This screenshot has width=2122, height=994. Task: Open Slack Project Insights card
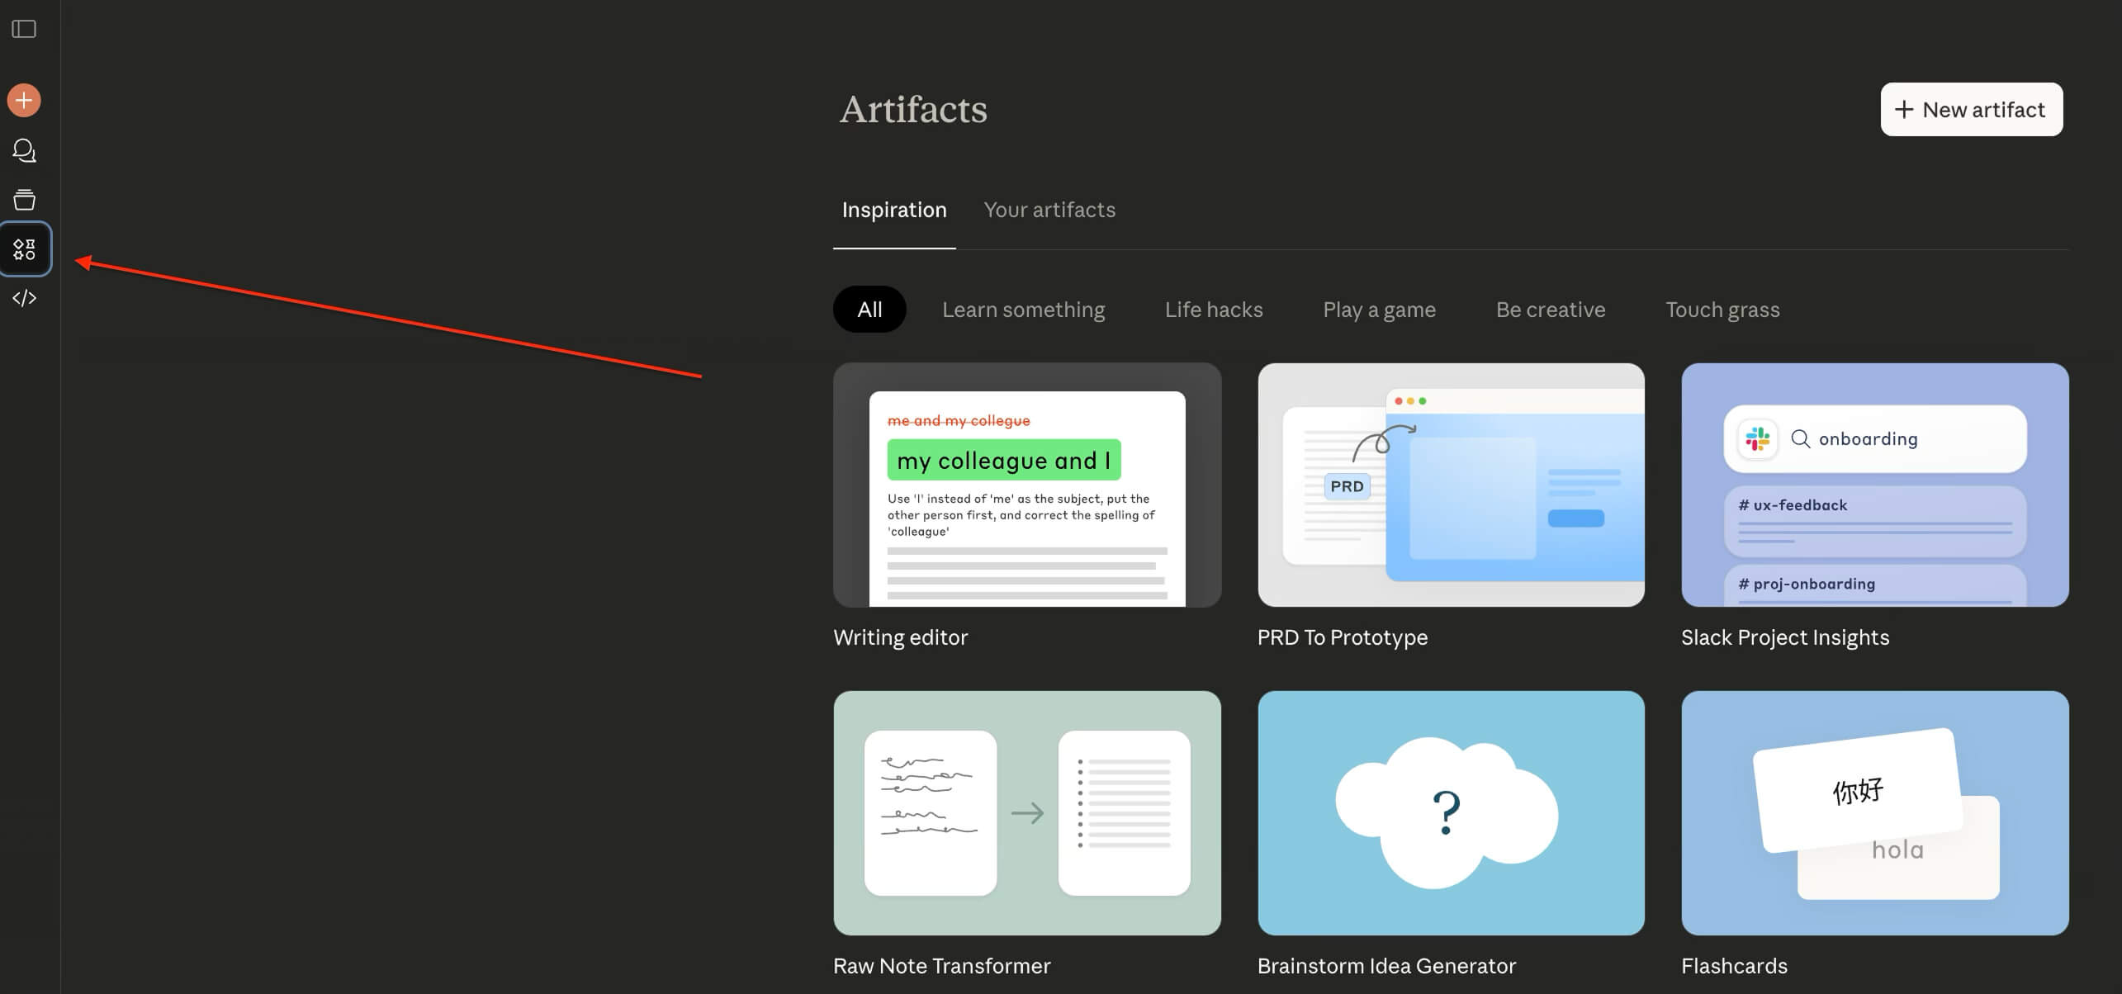[1874, 485]
